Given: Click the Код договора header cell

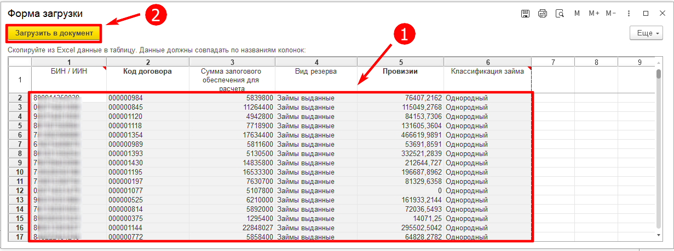Looking at the screenshot, I should pos(148,80).
